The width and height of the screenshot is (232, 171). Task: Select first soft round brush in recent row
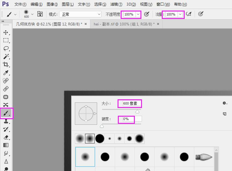click(80, 139)
